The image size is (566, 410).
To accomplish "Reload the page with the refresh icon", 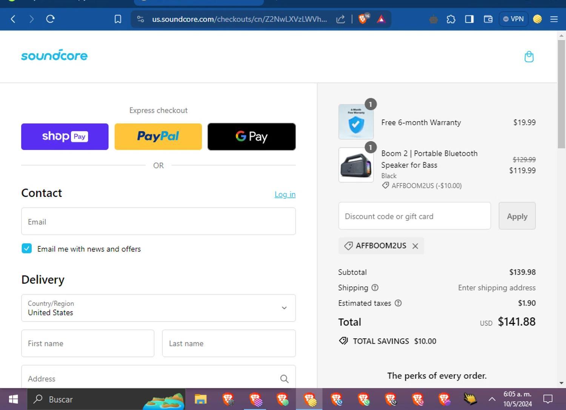I will (x=51, y=19).
